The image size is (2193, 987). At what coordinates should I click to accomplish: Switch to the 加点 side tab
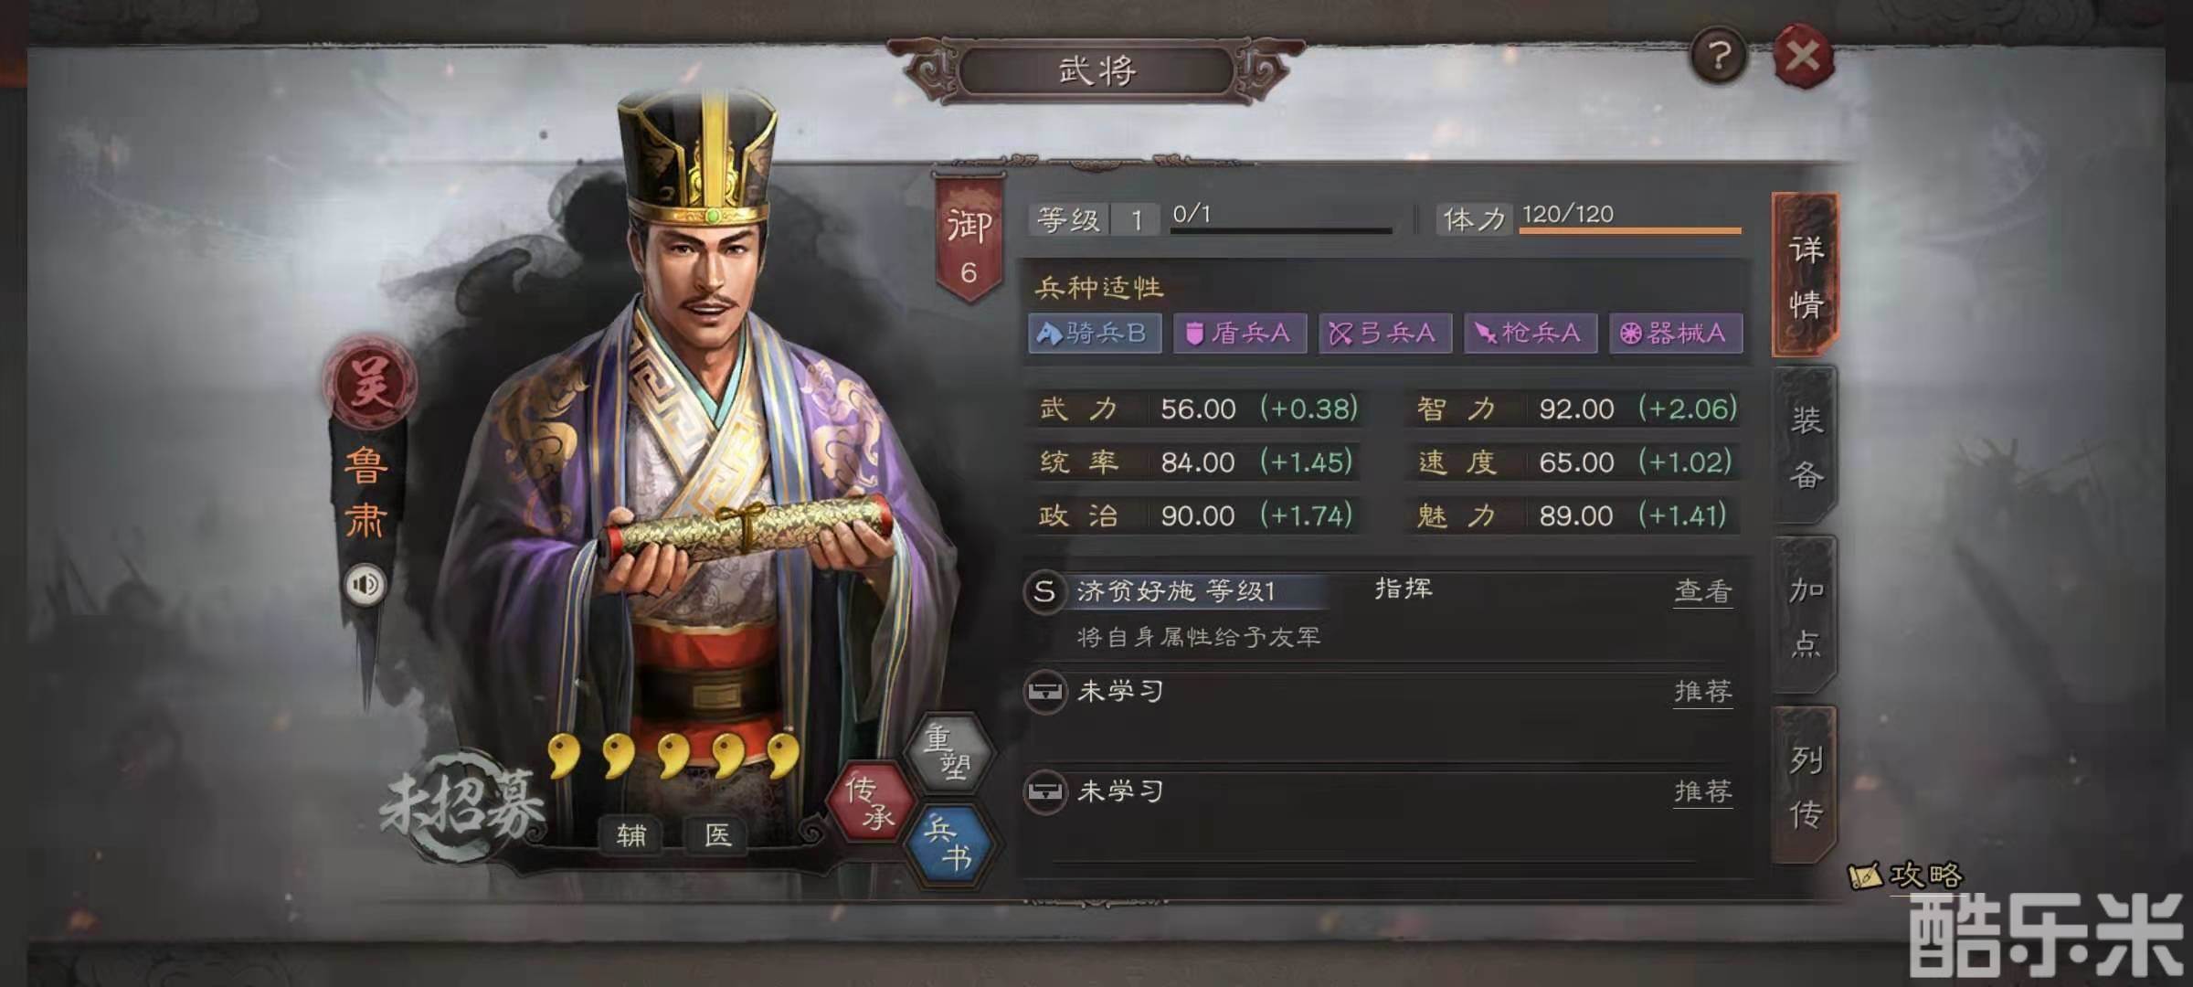point(1805,616)
